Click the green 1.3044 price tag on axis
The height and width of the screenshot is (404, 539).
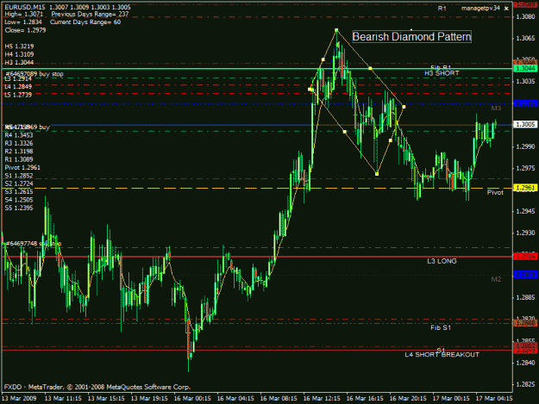pos(525,69)
